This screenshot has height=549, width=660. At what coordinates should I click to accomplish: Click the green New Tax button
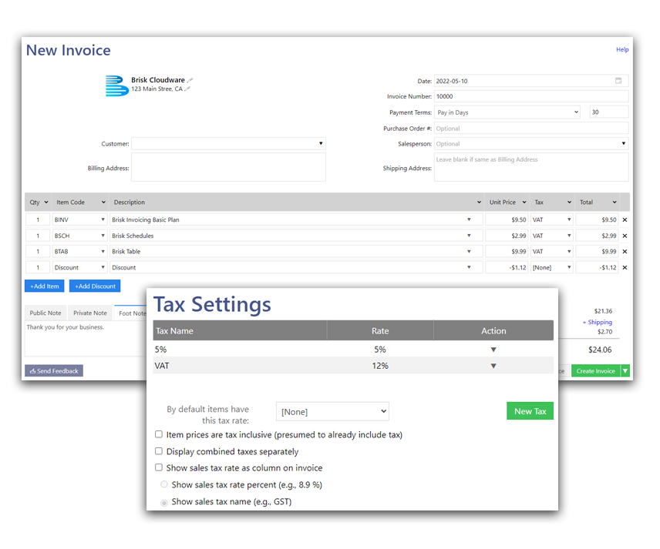click(x=530, y=411)
